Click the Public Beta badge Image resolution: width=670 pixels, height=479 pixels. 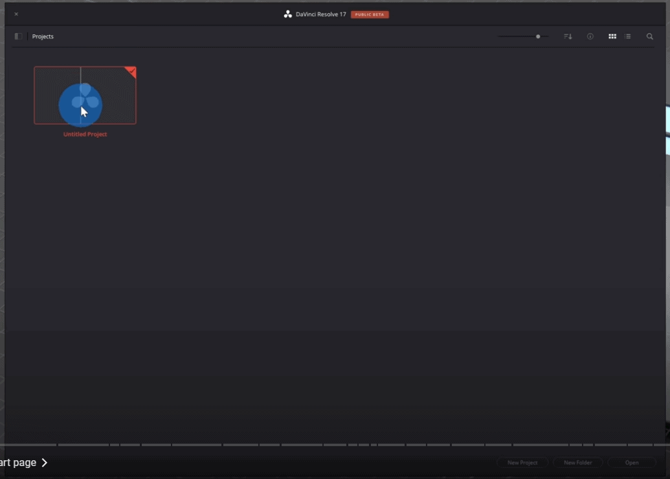point(370,14)
